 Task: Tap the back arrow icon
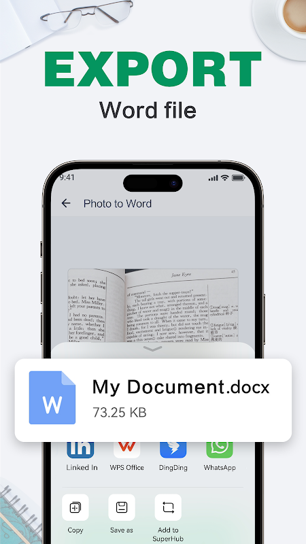click(x=66, y=203)
